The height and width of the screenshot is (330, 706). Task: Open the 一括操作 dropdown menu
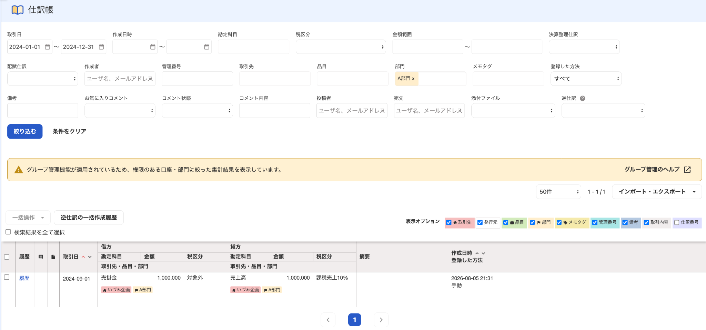click(28, 218)
